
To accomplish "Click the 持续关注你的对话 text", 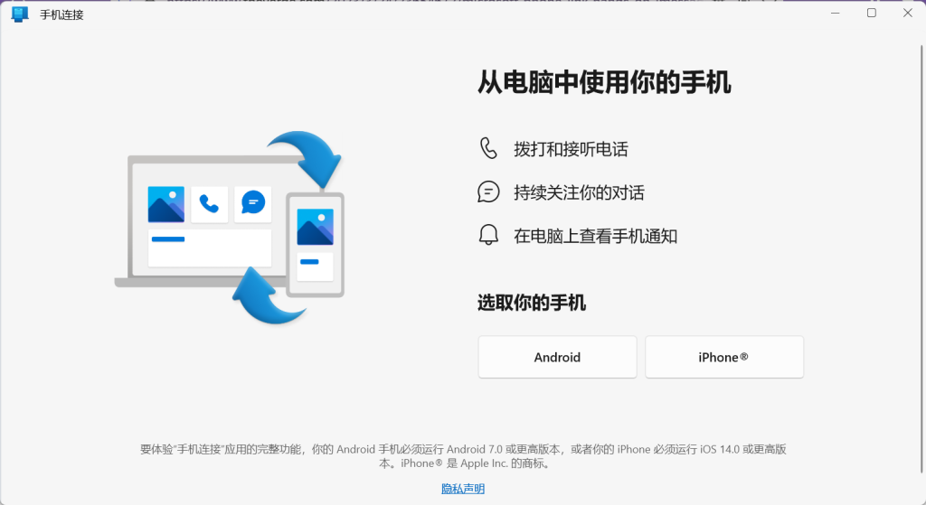I will point(579,193).
